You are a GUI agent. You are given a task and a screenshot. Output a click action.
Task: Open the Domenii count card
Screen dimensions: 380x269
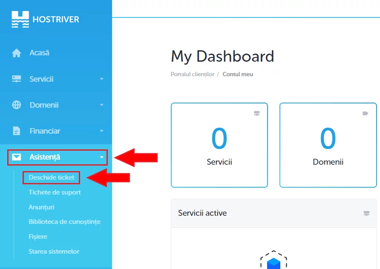click(x=328, y=145)
